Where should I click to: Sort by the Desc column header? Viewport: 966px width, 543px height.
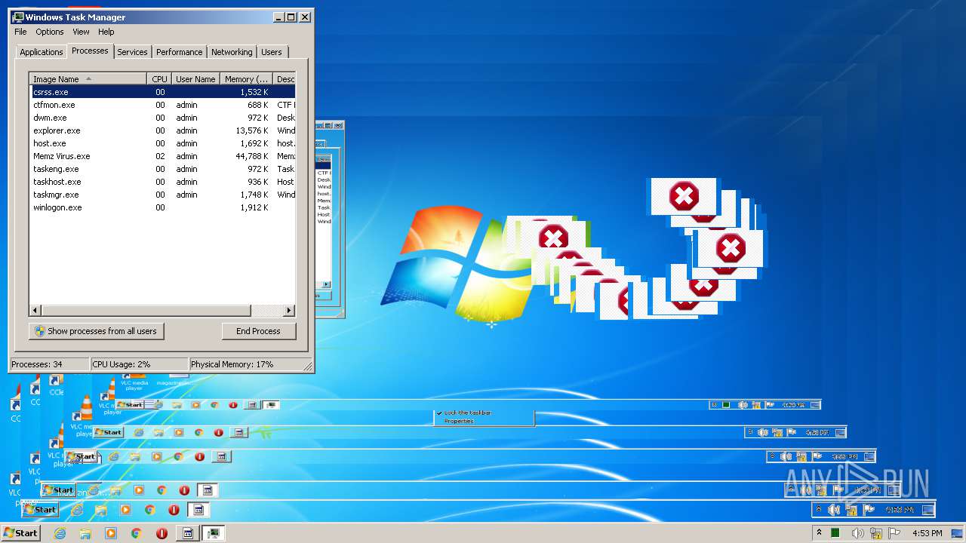[x=285, y=78]
